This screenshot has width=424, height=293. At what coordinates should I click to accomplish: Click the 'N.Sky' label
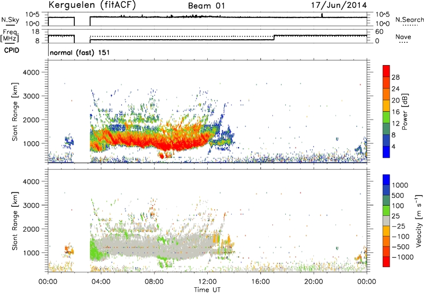tap(11, 20)
